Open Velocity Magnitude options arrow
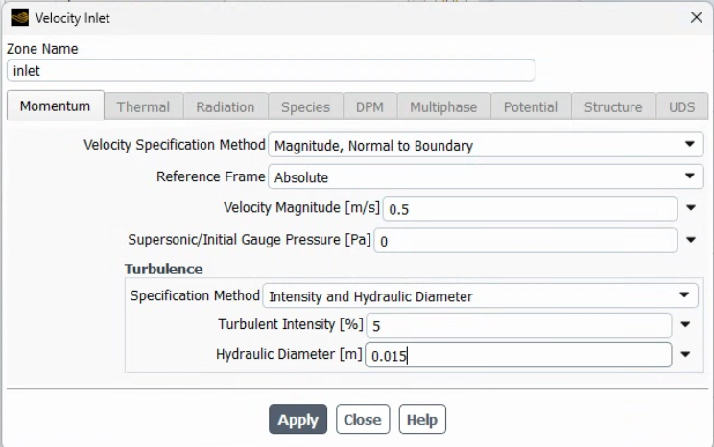 690,208
